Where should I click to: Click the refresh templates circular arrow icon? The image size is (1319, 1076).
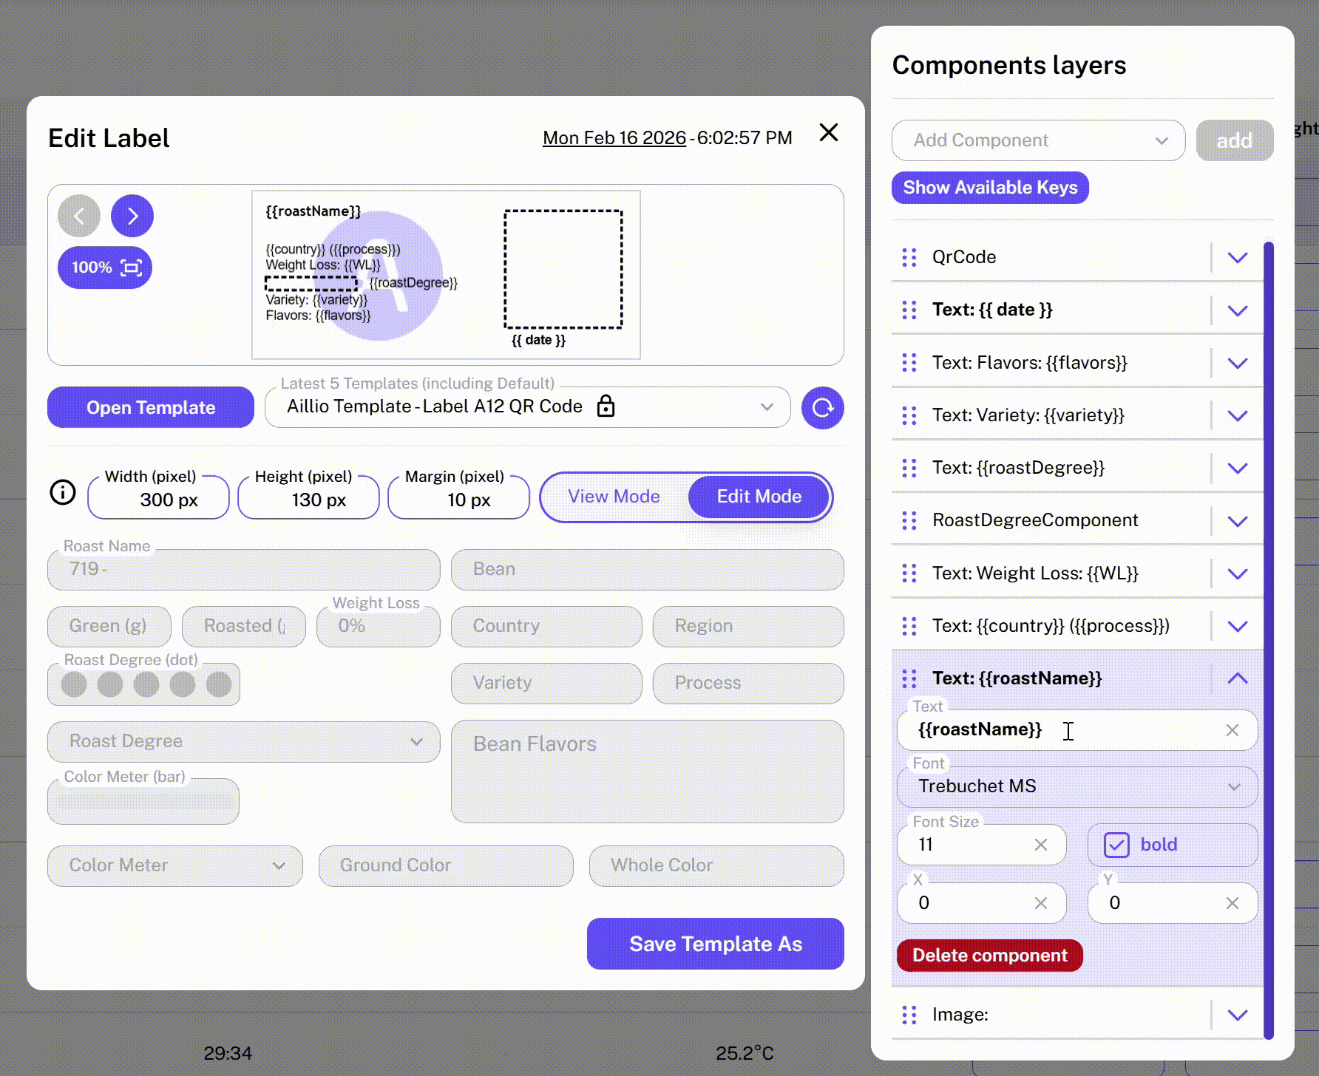click(x=822, y=408)
